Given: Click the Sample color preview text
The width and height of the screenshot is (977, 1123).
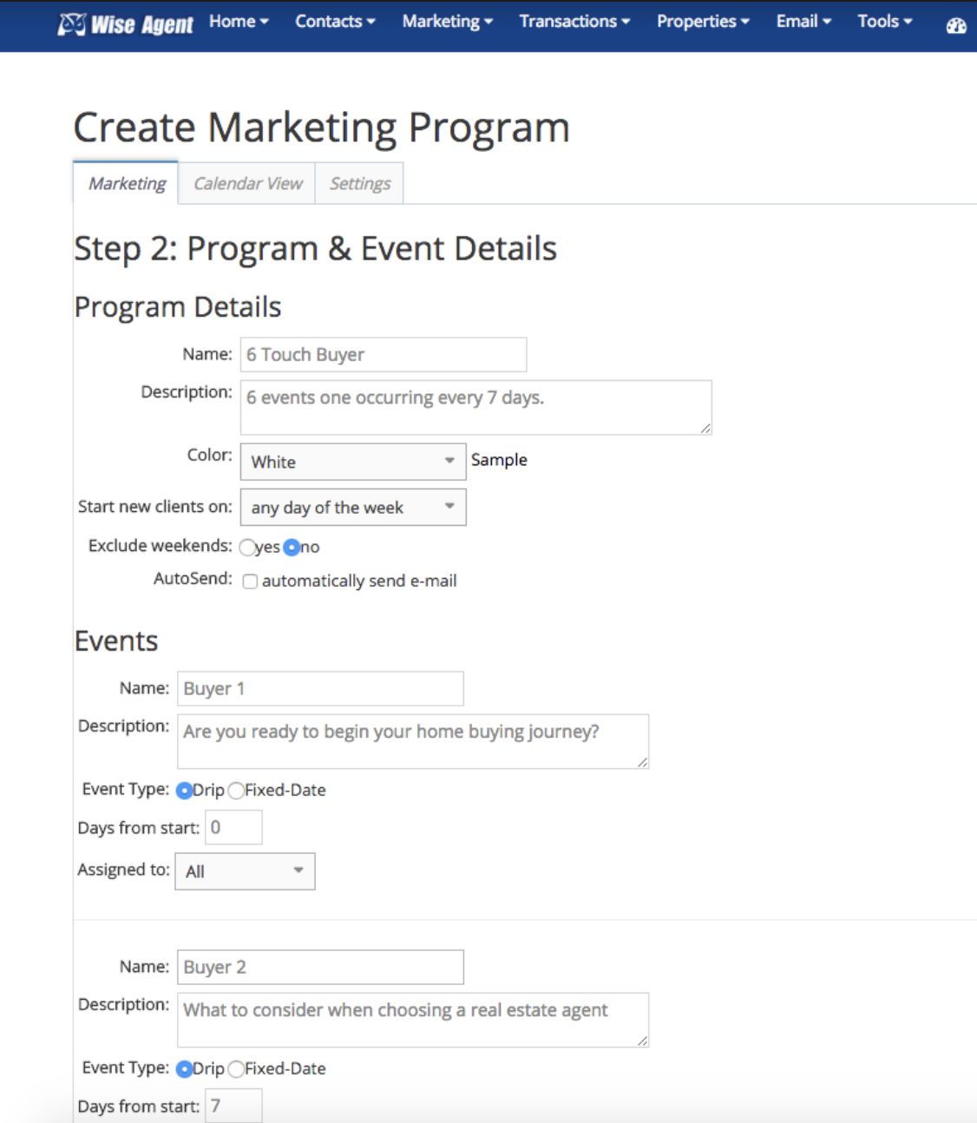Looking at the screenshot, I should (499, 460).
